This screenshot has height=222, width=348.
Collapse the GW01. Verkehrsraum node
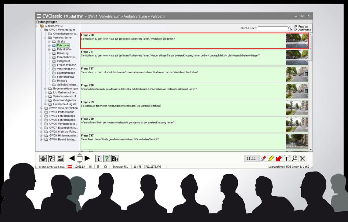tap(41, 30)
